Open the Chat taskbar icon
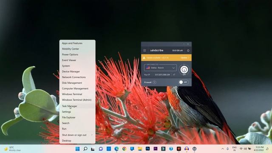The image size is (272, 153). (x=101, y=149)
